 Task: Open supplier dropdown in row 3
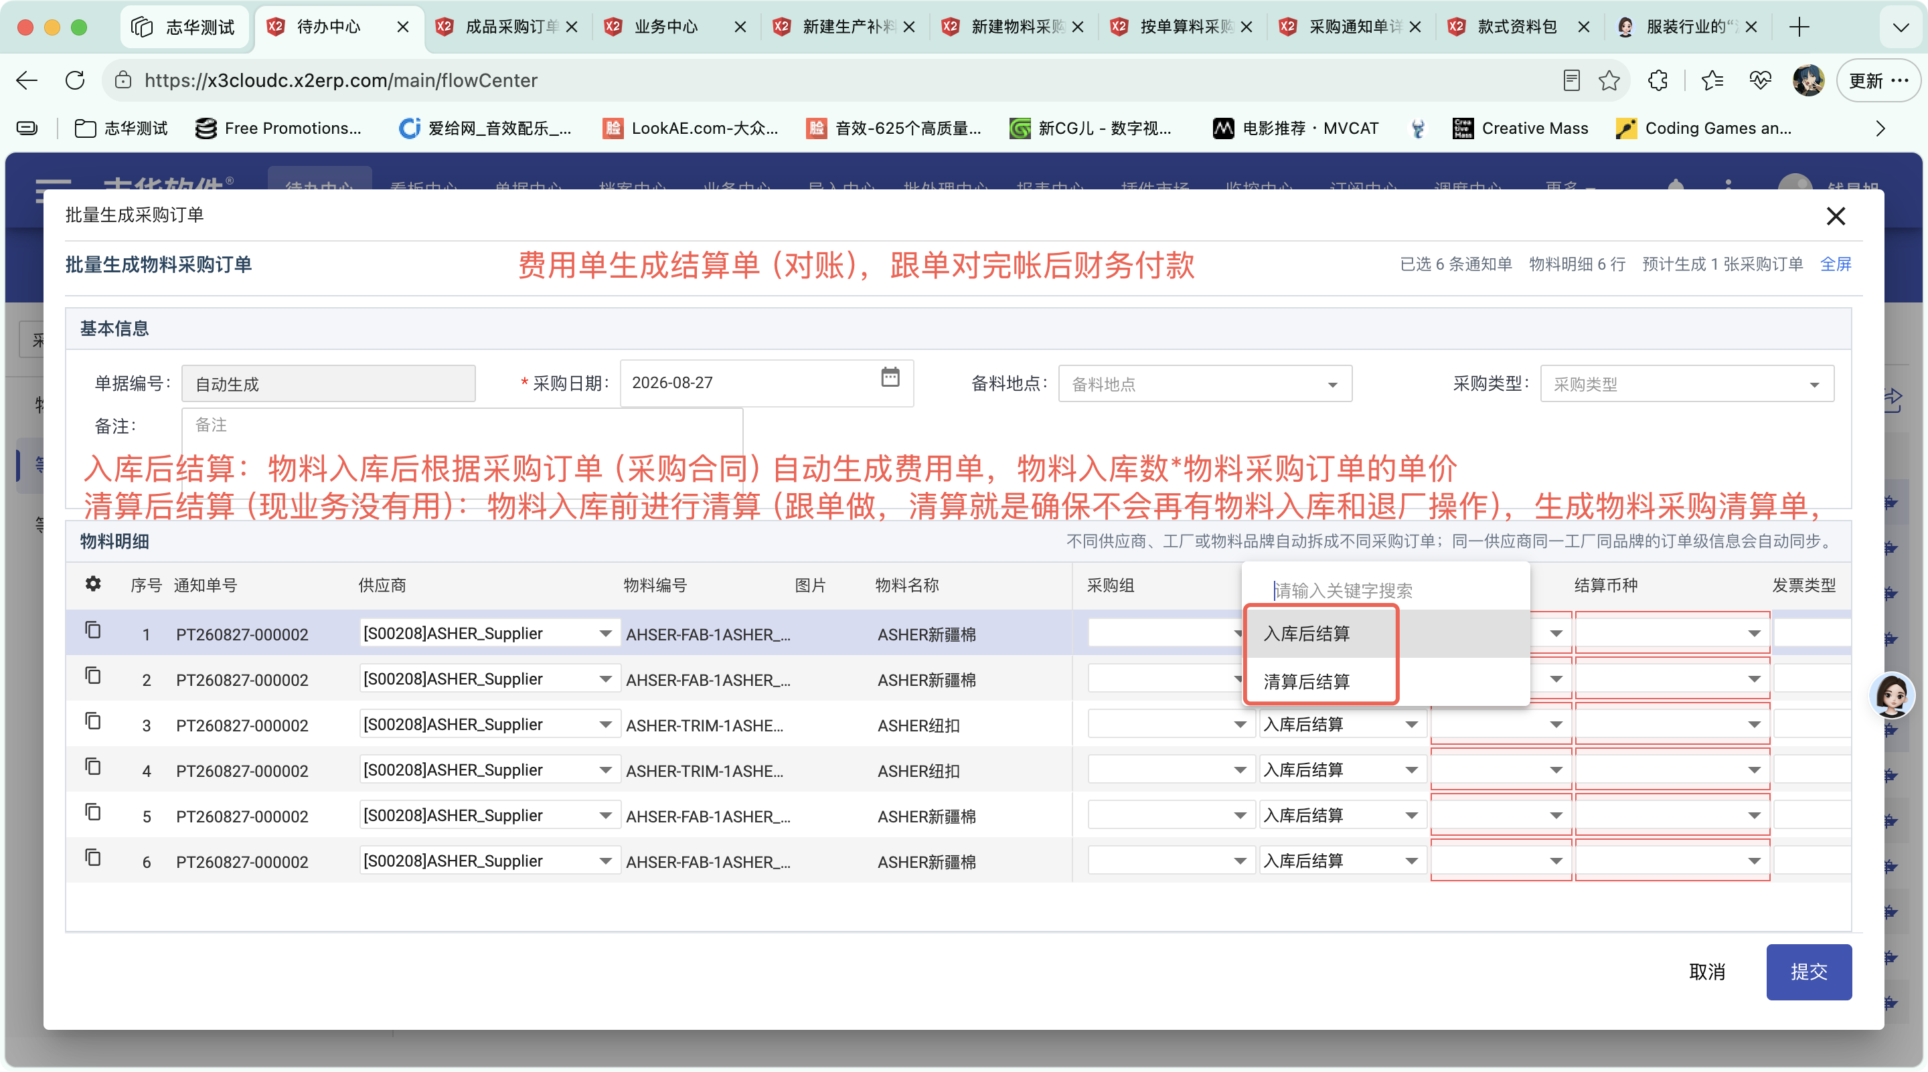tap(605, 724)
